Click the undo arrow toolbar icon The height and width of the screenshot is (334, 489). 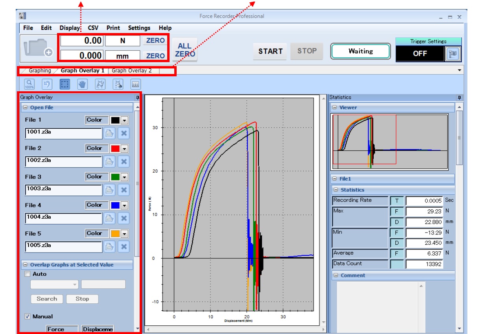[x=47, y=84]
